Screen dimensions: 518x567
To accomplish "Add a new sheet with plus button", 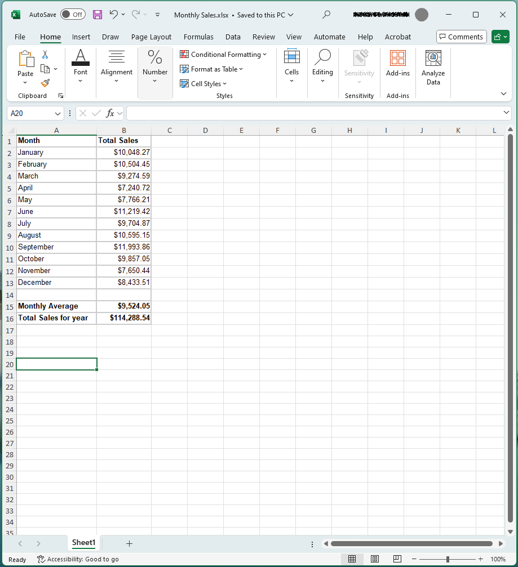I will (129, 543).
